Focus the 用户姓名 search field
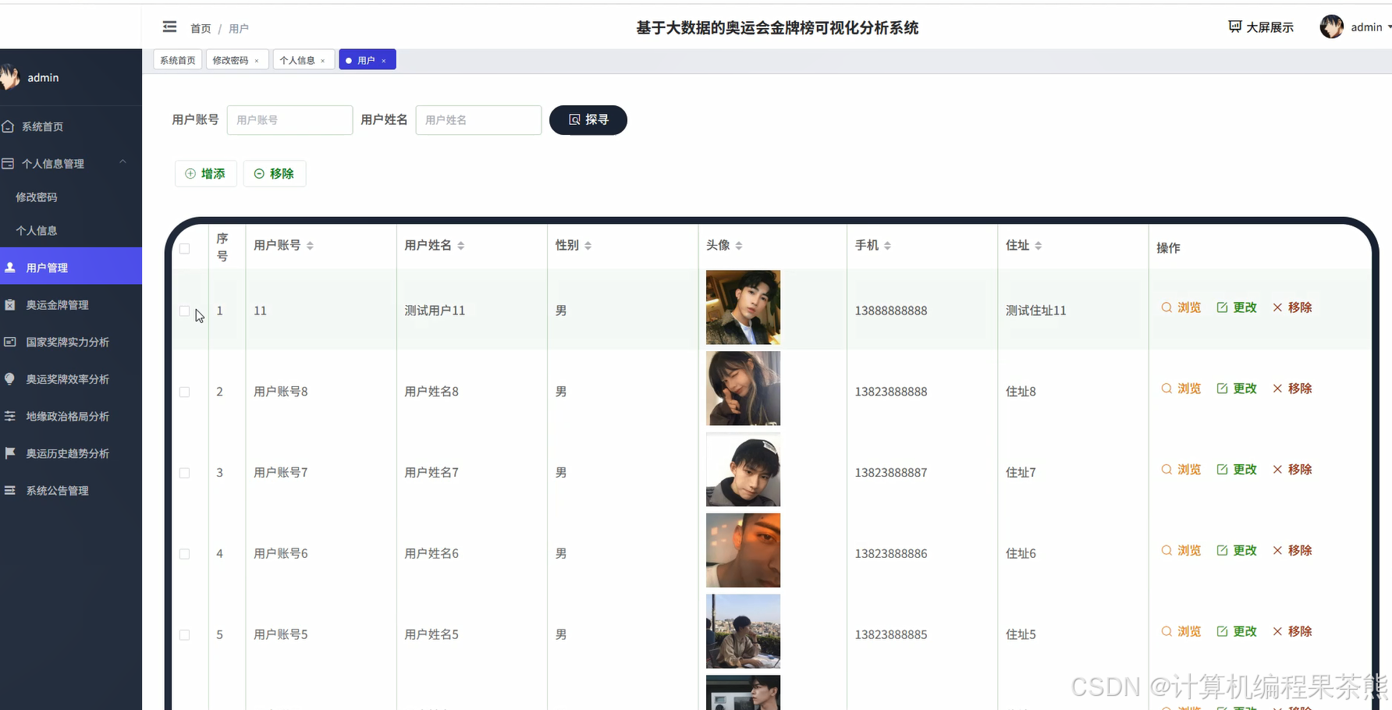 point(478,120)
